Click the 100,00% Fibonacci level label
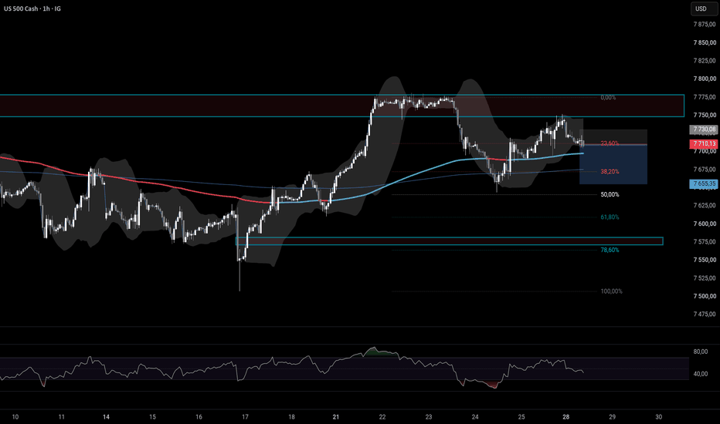This screenshot has width=720, height=424. (x=611, y=291)
